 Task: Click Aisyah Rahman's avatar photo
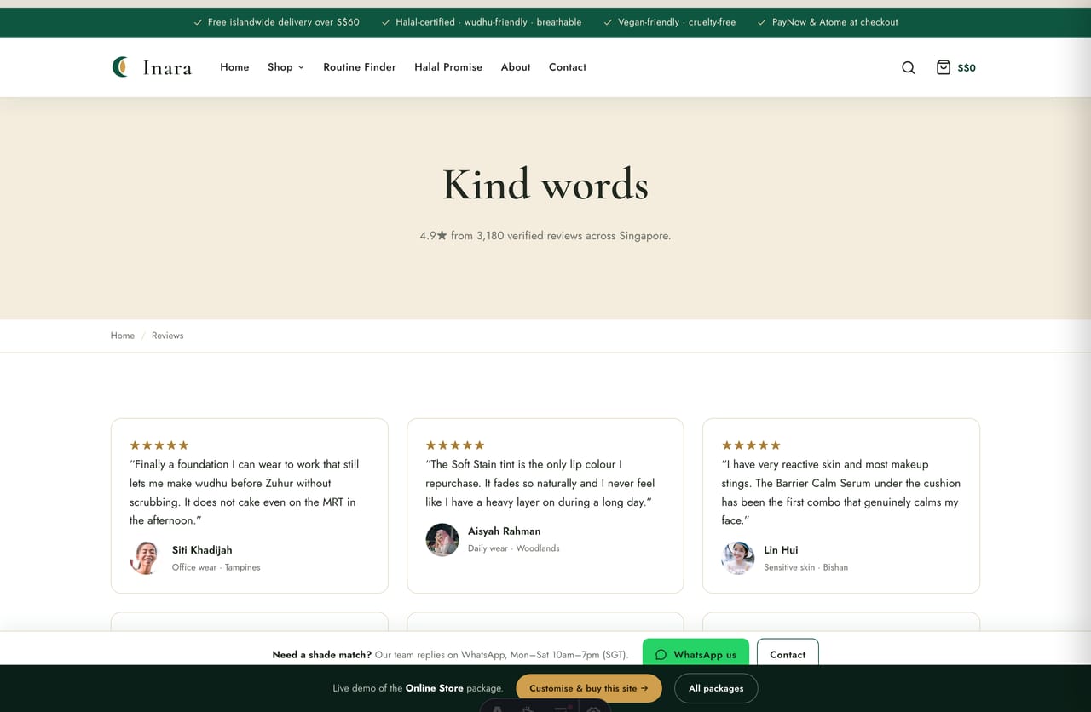pyautogui.click(x=442, y=539)
